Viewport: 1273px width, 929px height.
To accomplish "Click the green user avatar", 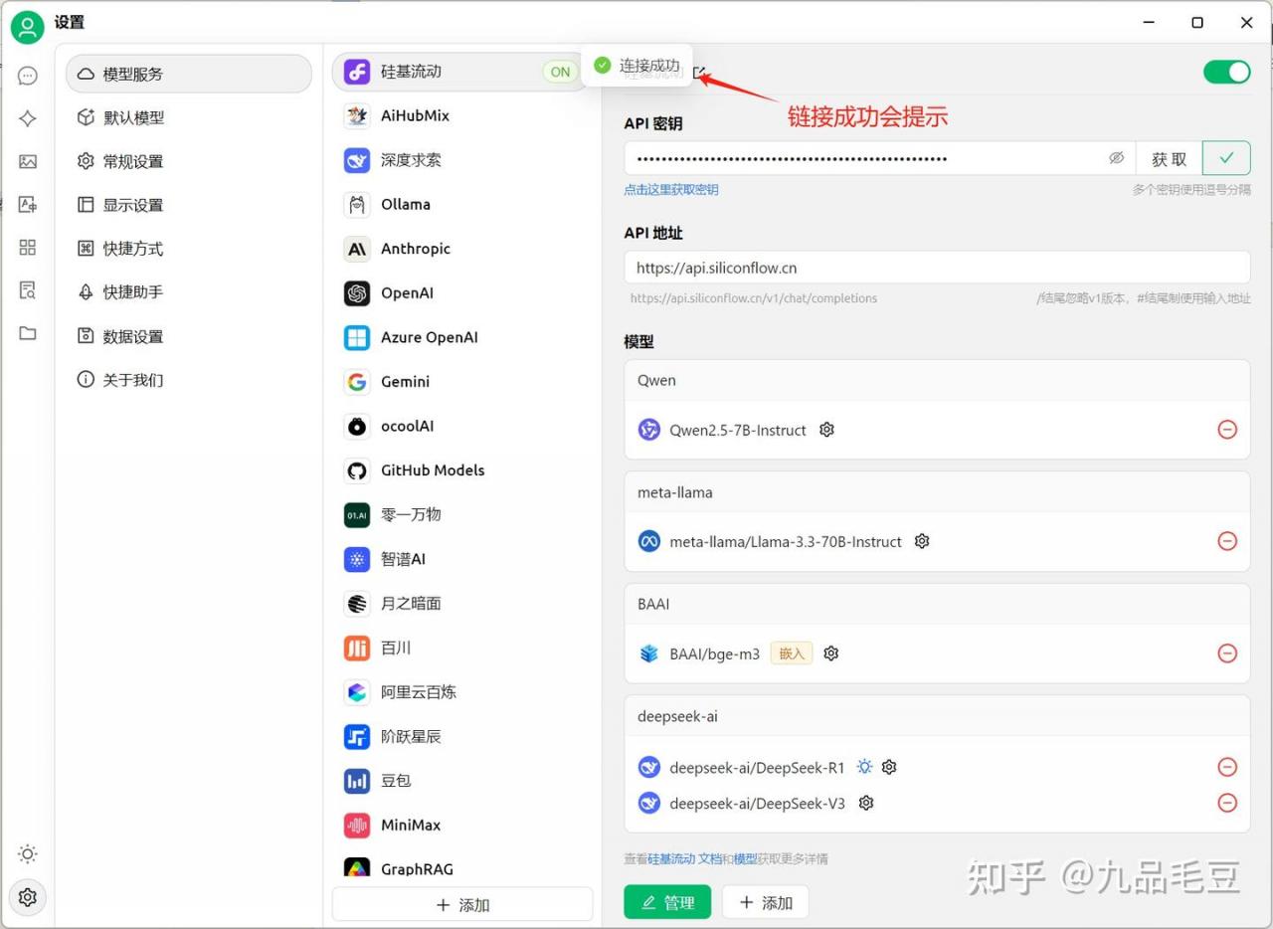I will click(x=27, y=27).
